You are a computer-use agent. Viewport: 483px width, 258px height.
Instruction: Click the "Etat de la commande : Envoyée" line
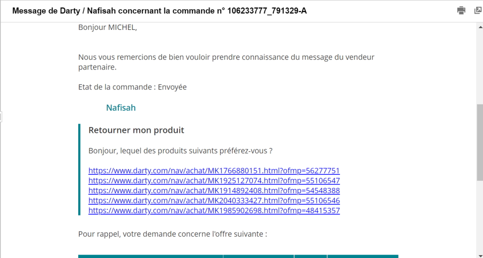point(132,87)
